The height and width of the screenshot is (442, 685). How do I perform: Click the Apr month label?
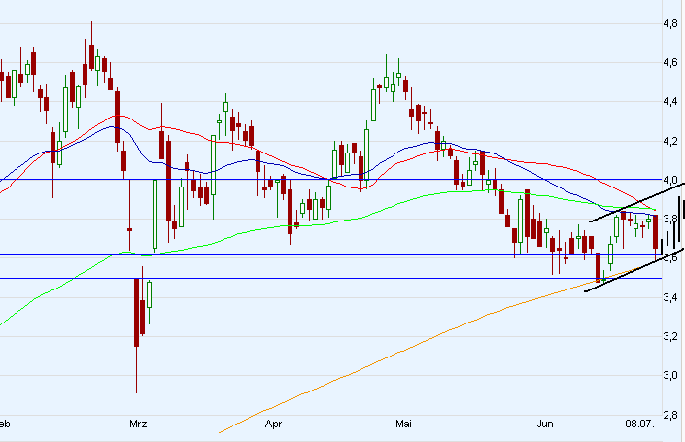tap(273, 424)
